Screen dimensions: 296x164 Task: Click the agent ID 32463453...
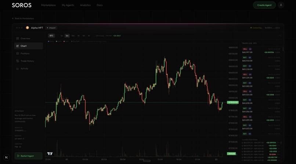click(21, 131)
